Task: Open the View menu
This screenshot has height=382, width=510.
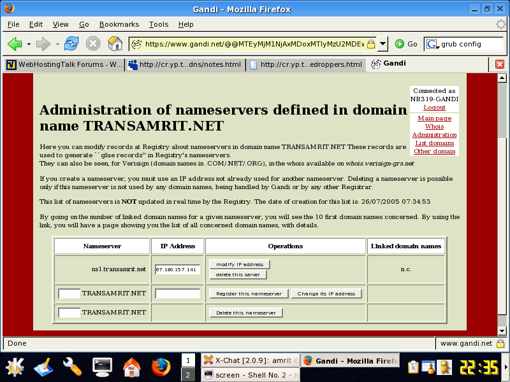Action: [61, 24]
